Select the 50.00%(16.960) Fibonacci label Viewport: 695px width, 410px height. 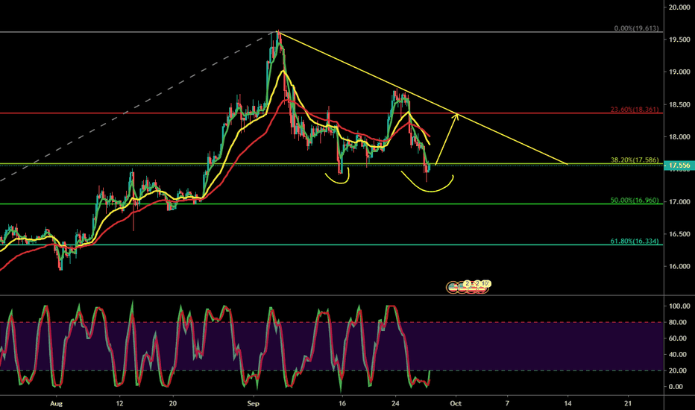(x=635, y=201)
